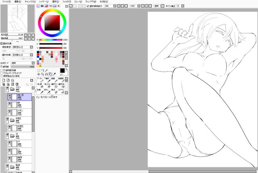Choose the 下書き sketch brush
This screenshot has width=258, height=173.
(x=47, y=80)
